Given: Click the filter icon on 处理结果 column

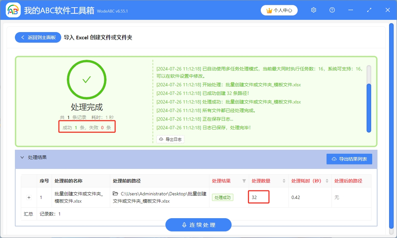Looking at the screenshot, I should 244,181.
